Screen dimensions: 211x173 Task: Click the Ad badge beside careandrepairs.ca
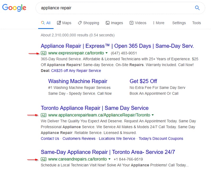44,159
